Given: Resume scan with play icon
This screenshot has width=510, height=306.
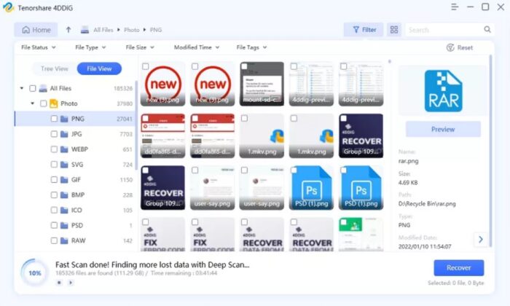Looking at the screenshot, I should (x=71, y=283).
